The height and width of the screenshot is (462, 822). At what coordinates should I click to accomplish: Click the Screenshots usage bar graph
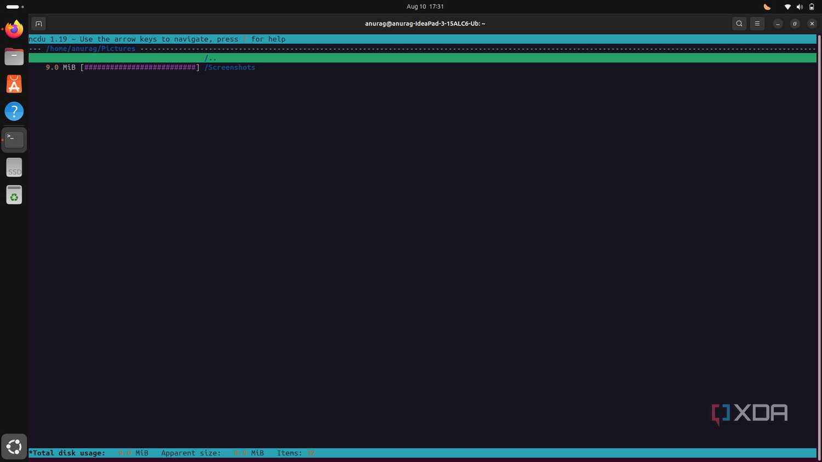140,67
